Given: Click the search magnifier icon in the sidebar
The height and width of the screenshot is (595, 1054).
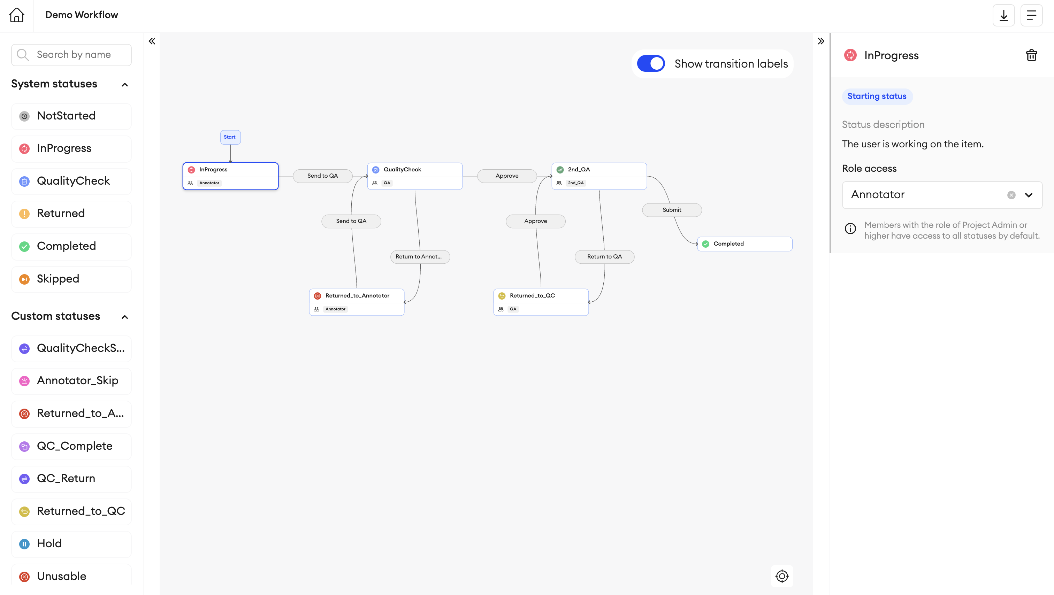Looking at the screenshot, I should [x=23, y=54].
